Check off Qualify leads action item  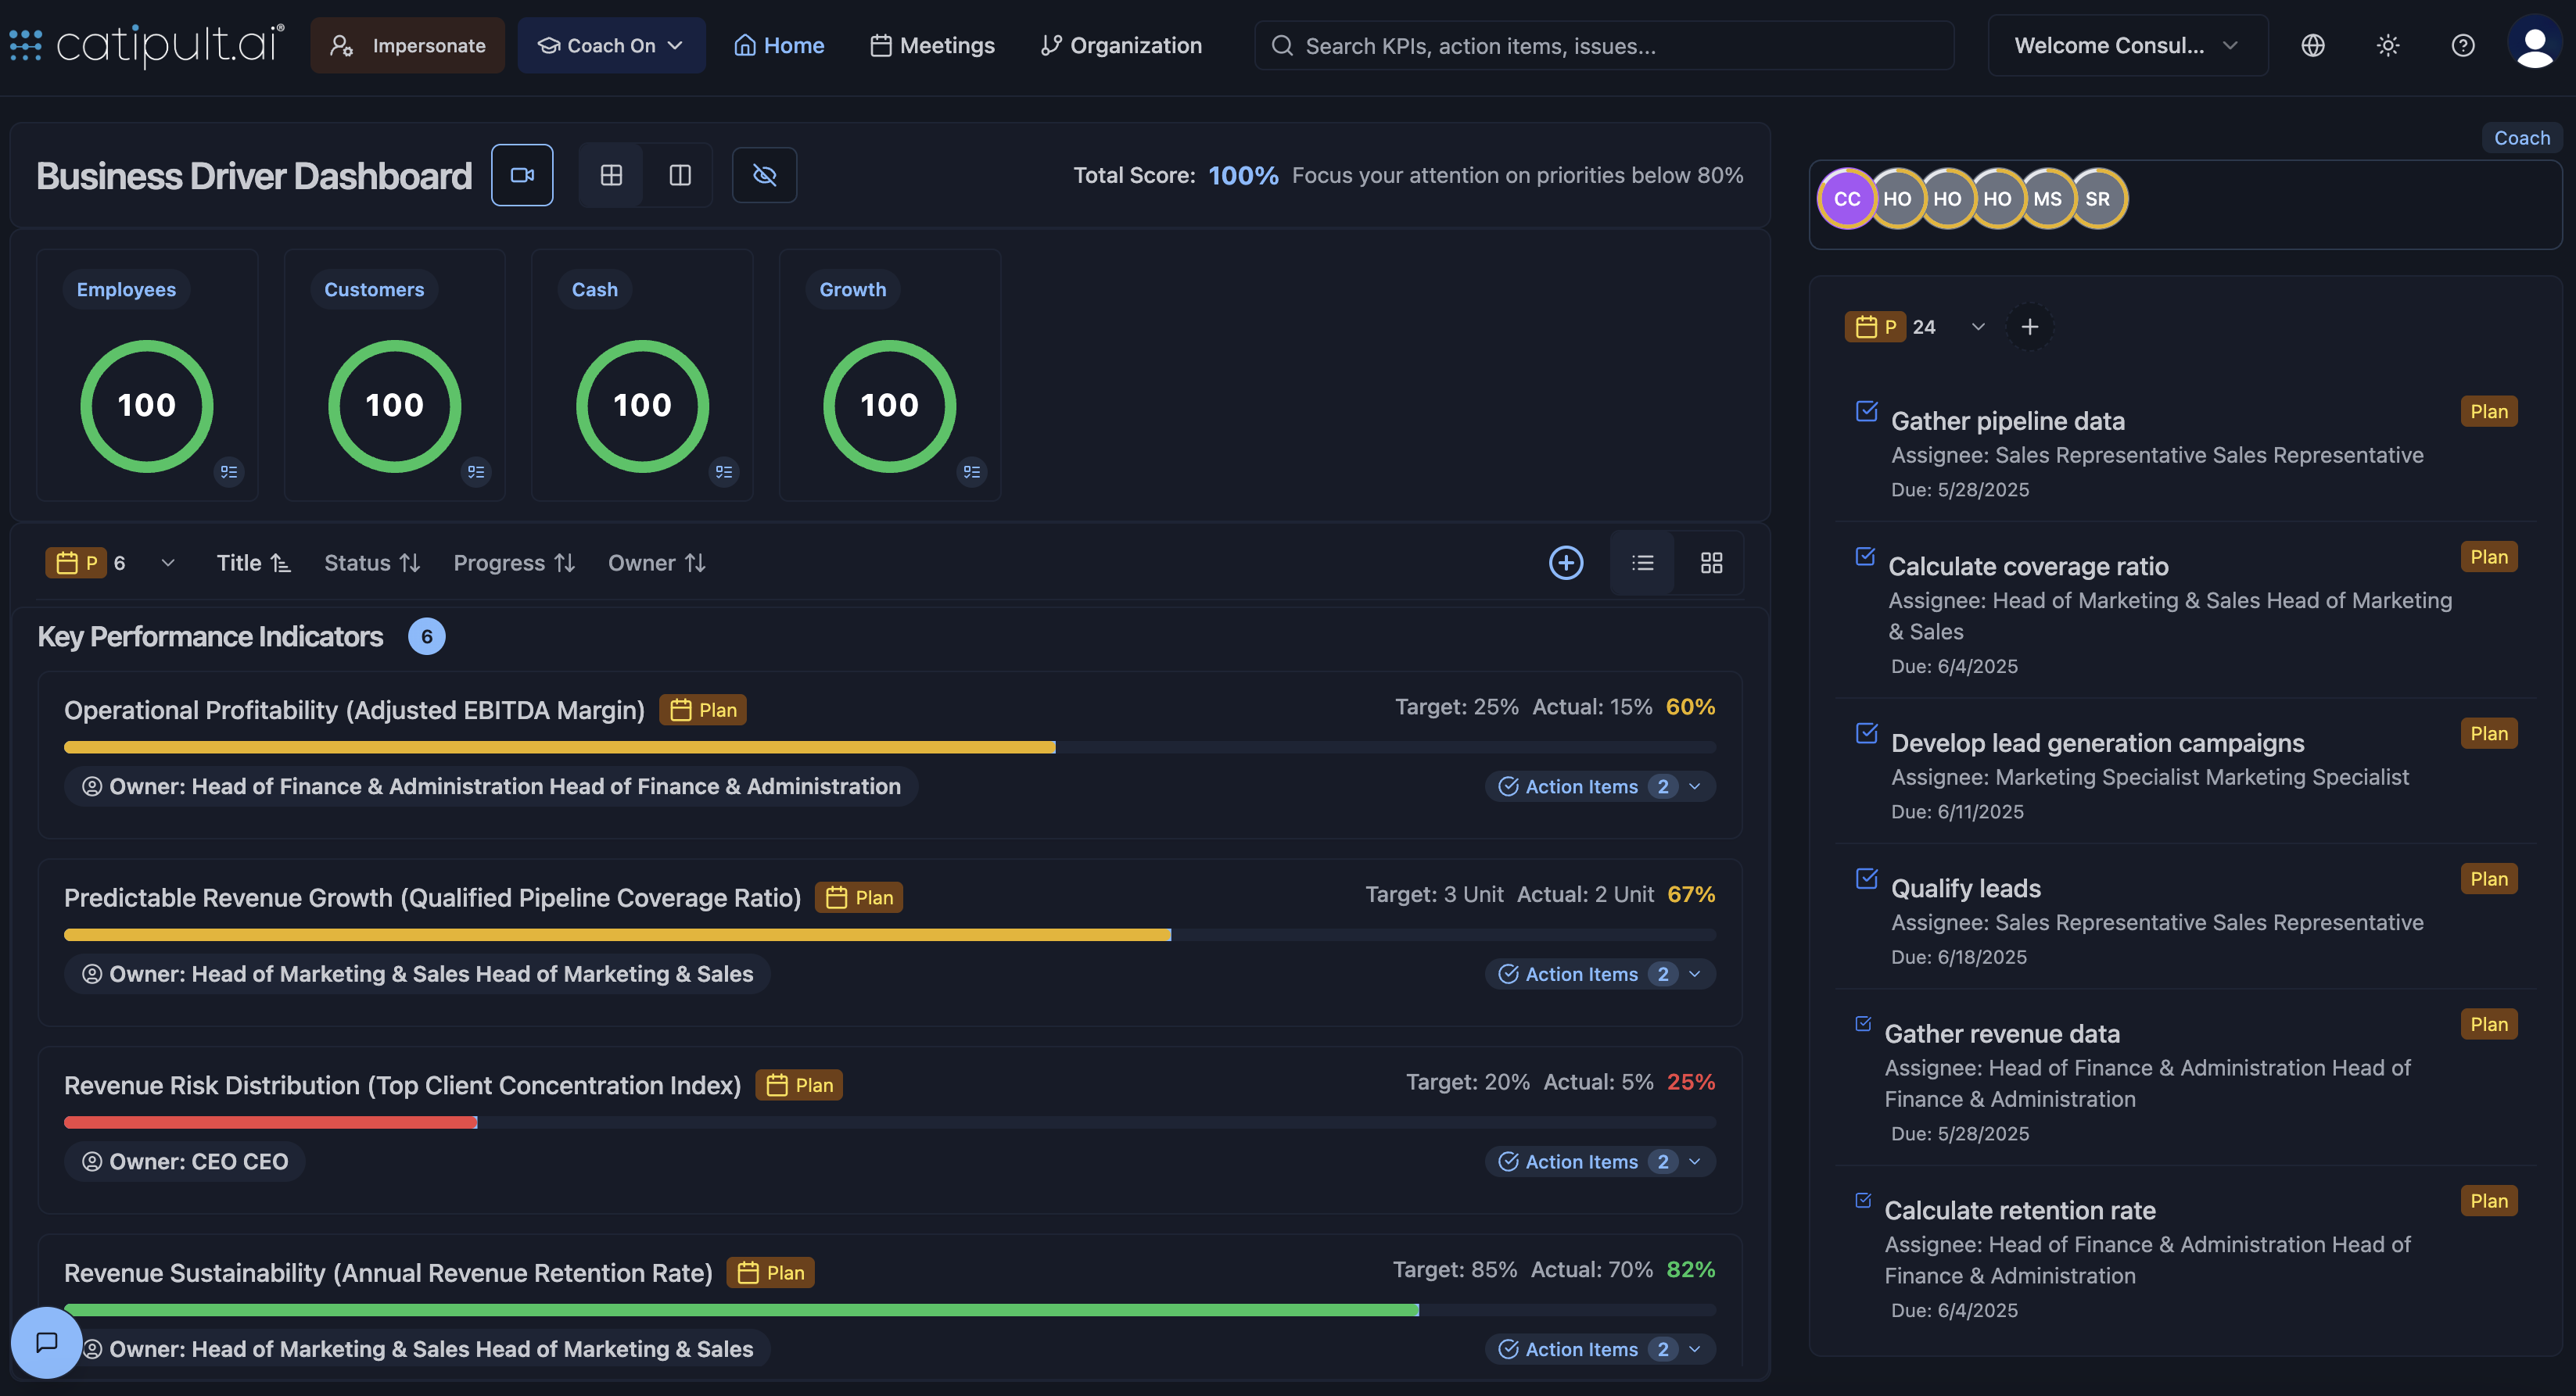(1866, 879)
